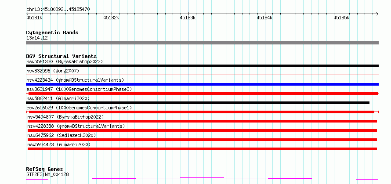
Task: Click the nsv5862411 (Almarri2020) label
Action: pyautogui.click(x=58, y=98)
